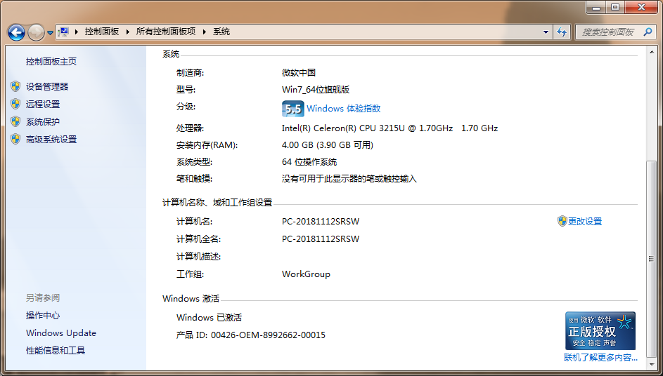
Task: Open 高级系统设置 from the sidebar
Action: [x=51, y=139]
